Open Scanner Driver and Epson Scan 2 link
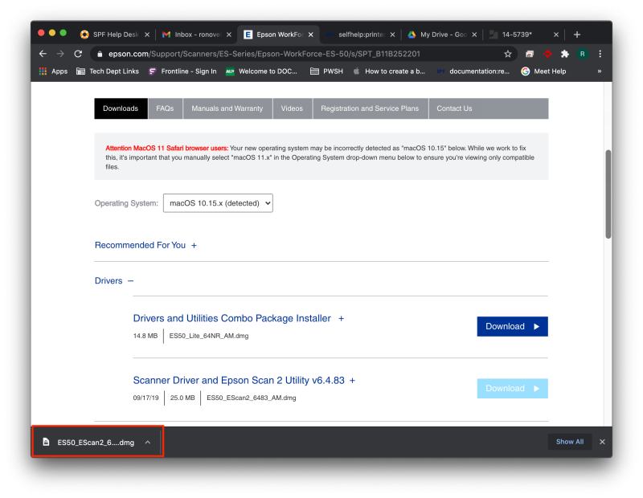 (x=240, y=380)
